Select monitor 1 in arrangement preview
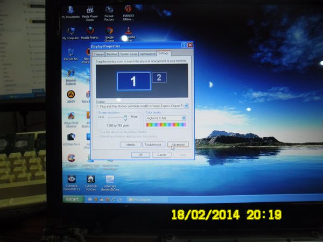Image resolution: width=323 pixels, height=242 pixels. 134,81
